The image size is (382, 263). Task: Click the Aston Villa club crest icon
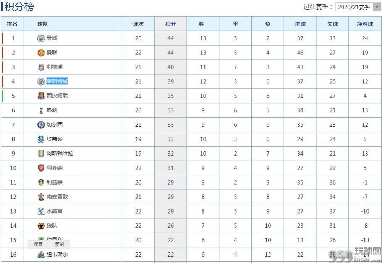point(41,154)
